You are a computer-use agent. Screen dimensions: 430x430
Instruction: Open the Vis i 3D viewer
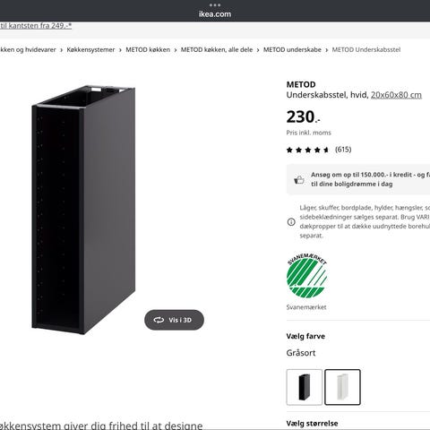point(174,320)
